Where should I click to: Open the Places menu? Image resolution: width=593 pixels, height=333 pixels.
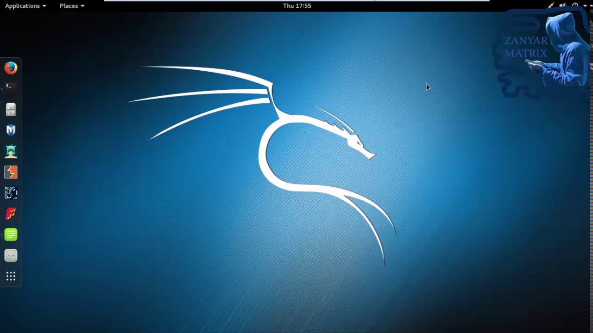pos(72,6)
